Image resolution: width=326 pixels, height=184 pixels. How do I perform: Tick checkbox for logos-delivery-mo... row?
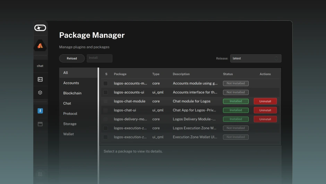coord(106,119)
